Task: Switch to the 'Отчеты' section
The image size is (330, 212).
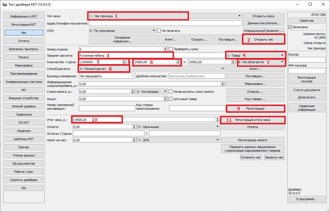Action: tap(24, 41)
